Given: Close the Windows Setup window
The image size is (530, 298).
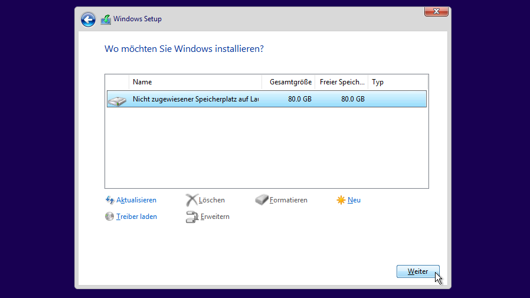Looking at the screenshot, I should (436, 11).
